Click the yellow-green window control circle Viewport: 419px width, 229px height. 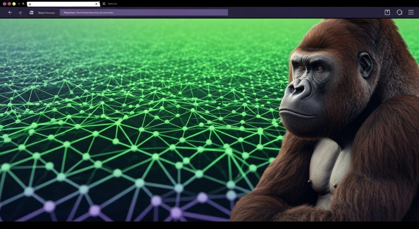[x=14, y=3]
